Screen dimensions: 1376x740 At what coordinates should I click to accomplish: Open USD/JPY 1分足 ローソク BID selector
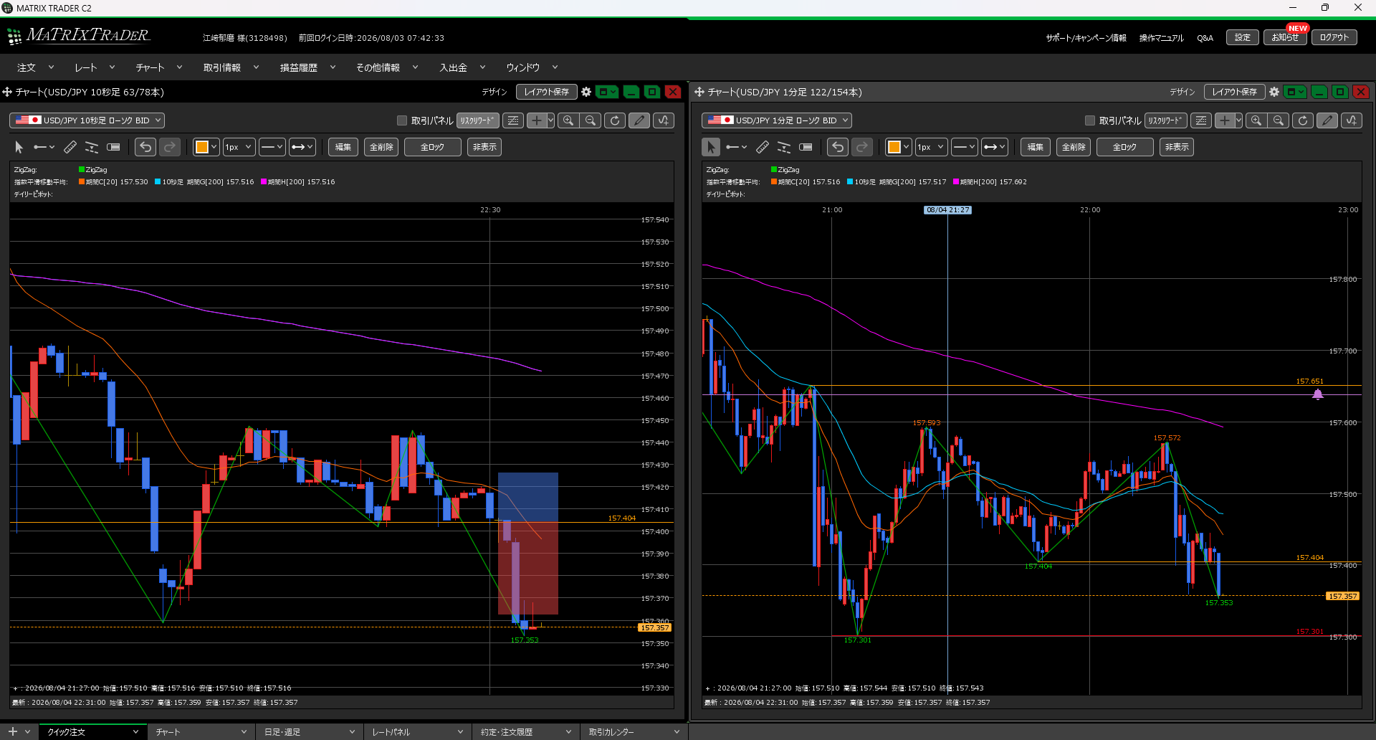point(777,120)
